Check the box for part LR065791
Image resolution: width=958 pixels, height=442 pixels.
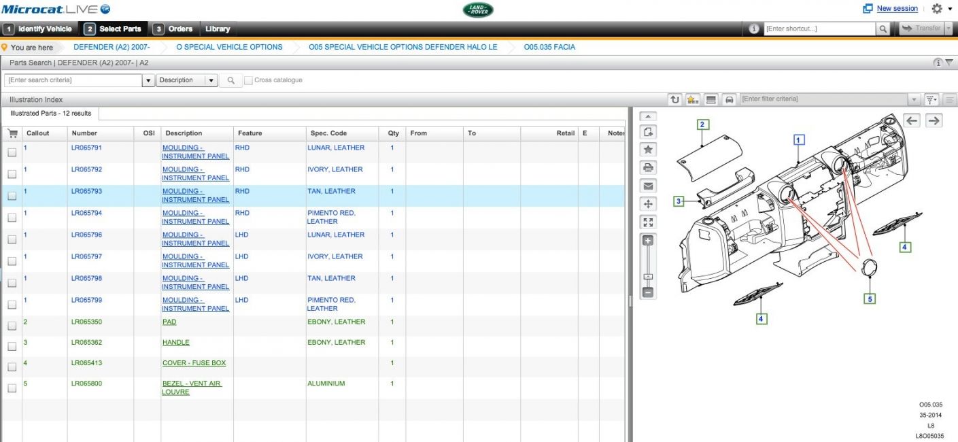[x=12, y=152]
